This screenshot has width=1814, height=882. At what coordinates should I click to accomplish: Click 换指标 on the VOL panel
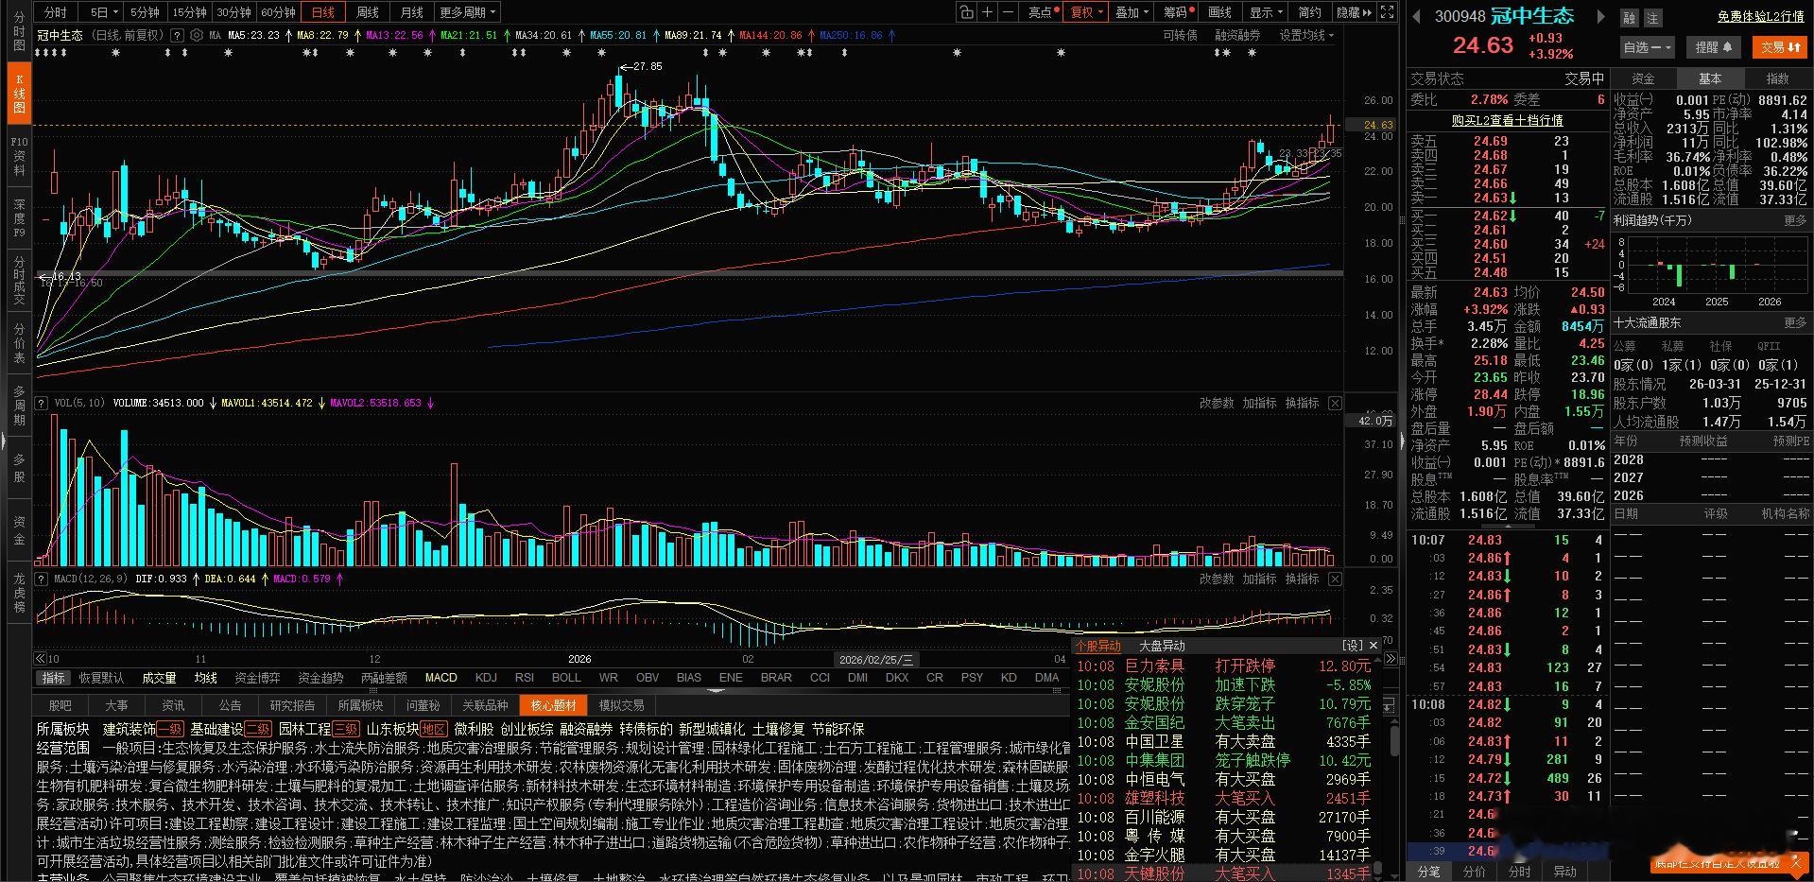[x=1302, y=403]
